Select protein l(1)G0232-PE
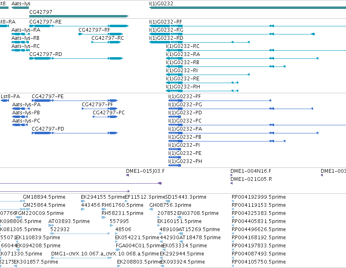Screen dimensions: 346x268 pyautogui.click(x=185, y=153)
